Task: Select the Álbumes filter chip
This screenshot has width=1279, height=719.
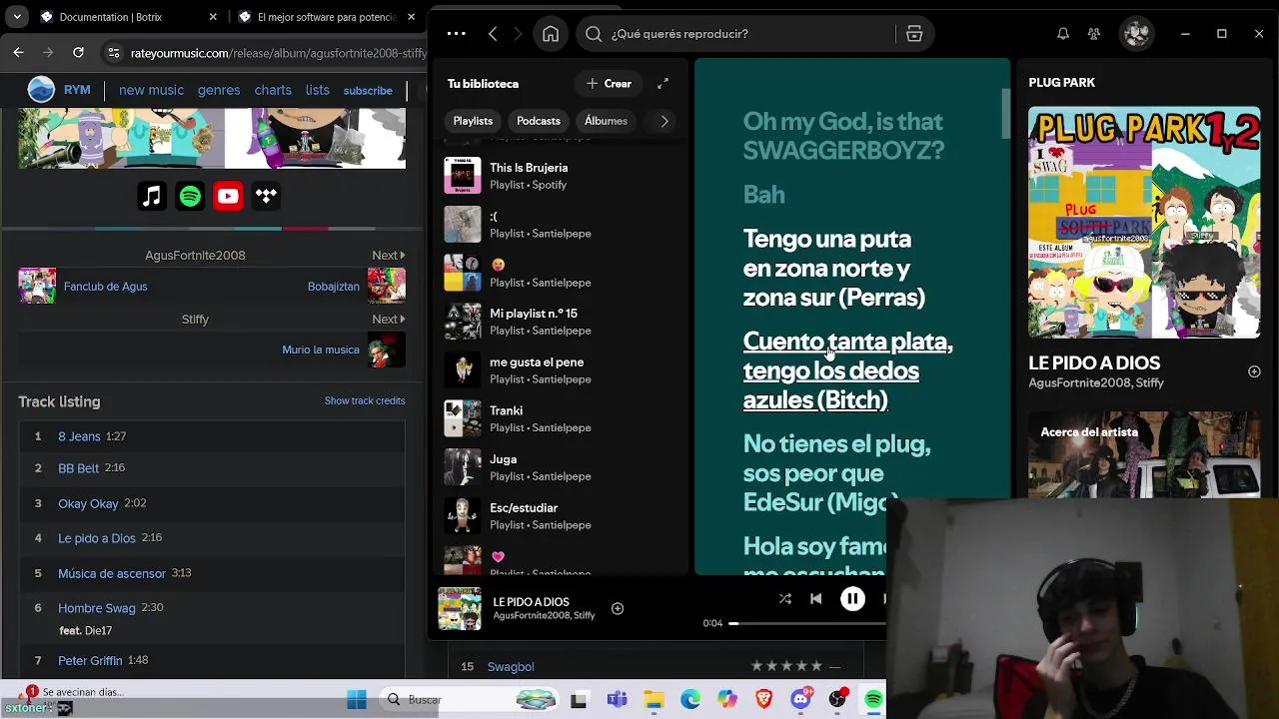Action: pyautogui.click(x=606, y=121)
